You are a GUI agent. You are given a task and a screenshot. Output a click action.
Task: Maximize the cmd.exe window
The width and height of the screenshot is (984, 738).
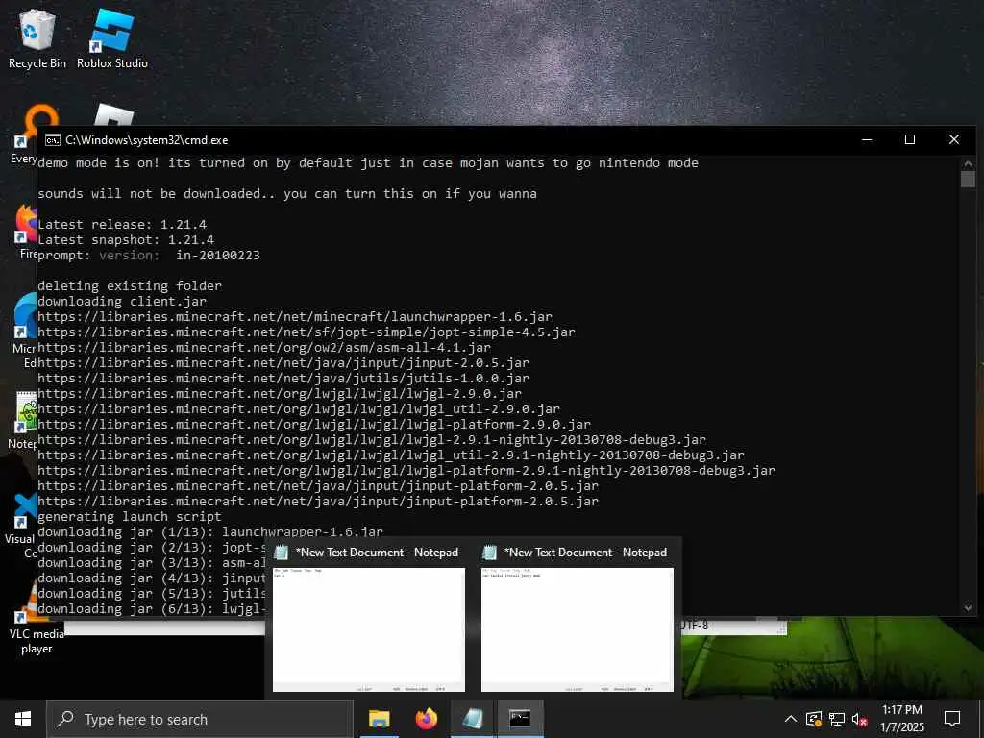click(x=910, y=139)
